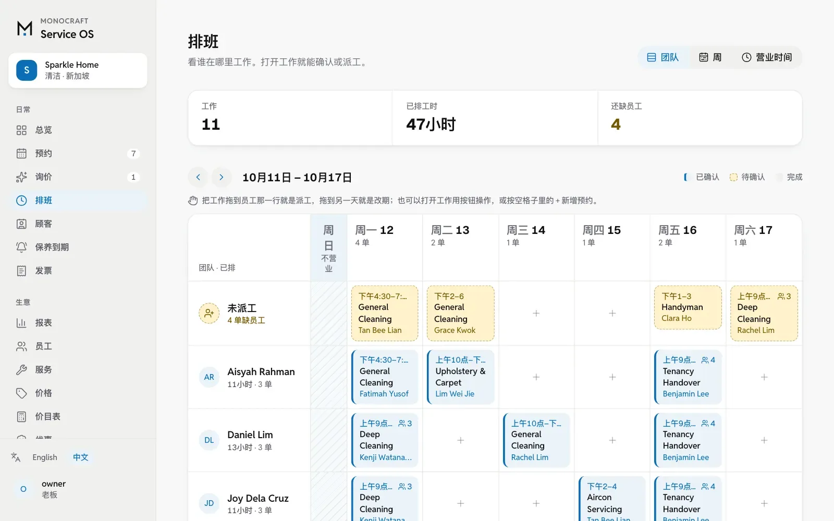Click the 询价 sparkle icon

(21, 177)
